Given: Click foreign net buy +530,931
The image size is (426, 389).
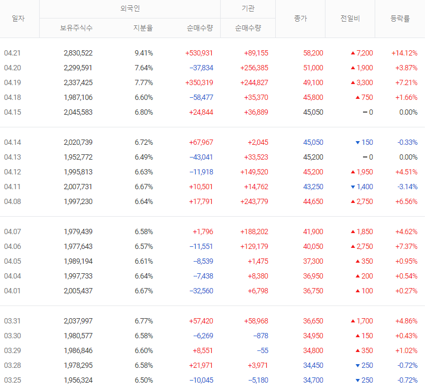Looking at the screenshot, I should (199, 53).
